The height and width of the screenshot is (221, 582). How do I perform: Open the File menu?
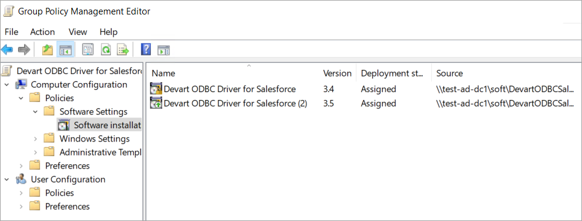(x=11, y=32)
